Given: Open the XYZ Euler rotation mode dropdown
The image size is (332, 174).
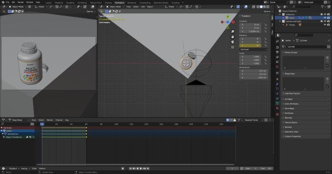Looking at the screenshot, I should tap(254, 49).
